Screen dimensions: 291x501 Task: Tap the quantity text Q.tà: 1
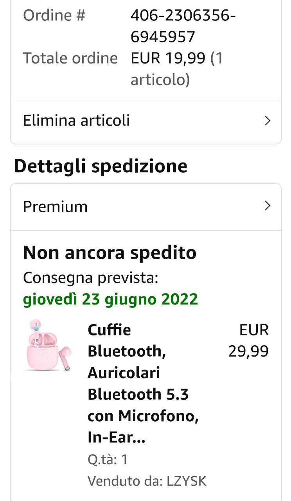pyautogui.click(x=108, y=460)
